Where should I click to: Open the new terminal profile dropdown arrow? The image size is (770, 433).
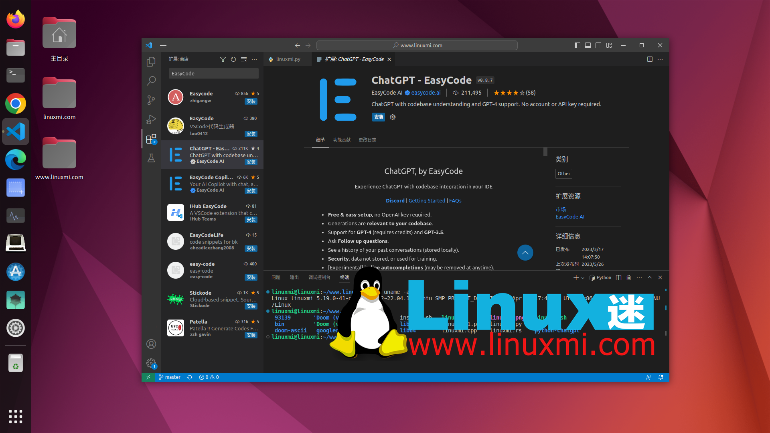click(x=582, y=277)
